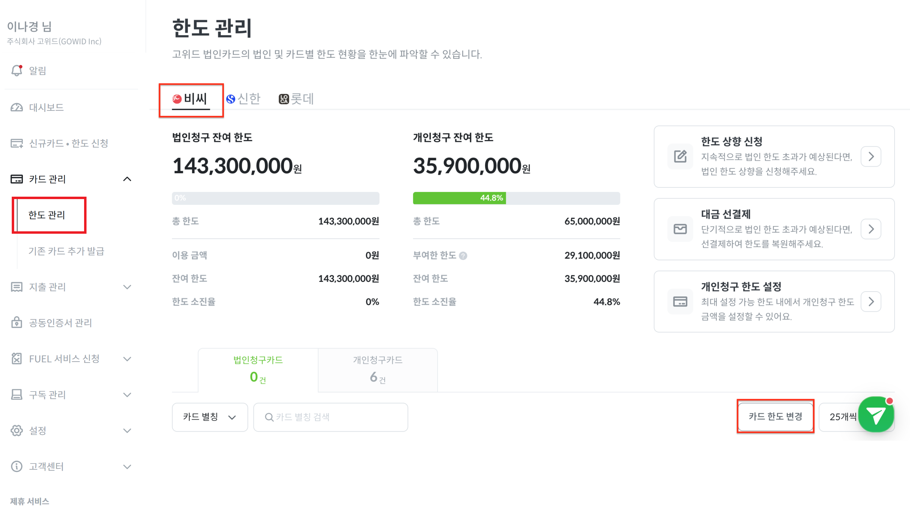
Task: Expand the 지출 관리 menu
Action: [127, 287]
